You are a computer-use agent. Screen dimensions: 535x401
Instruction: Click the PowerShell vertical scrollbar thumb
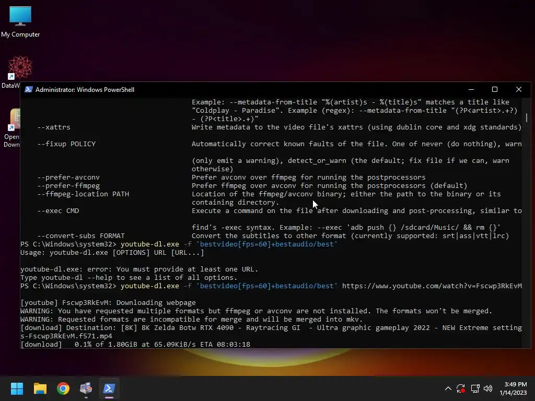[527, 117]
